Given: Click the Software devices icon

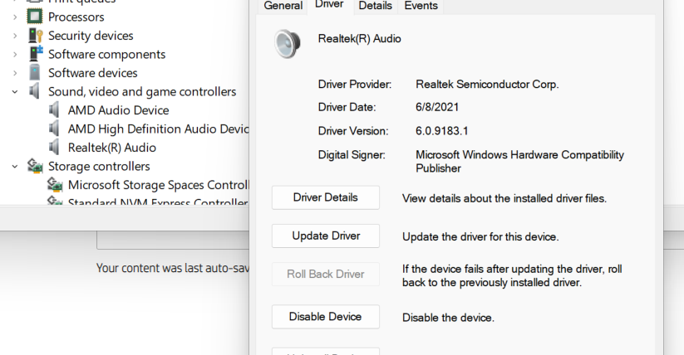Looking at the screenshot, I should tap(35, 73).
